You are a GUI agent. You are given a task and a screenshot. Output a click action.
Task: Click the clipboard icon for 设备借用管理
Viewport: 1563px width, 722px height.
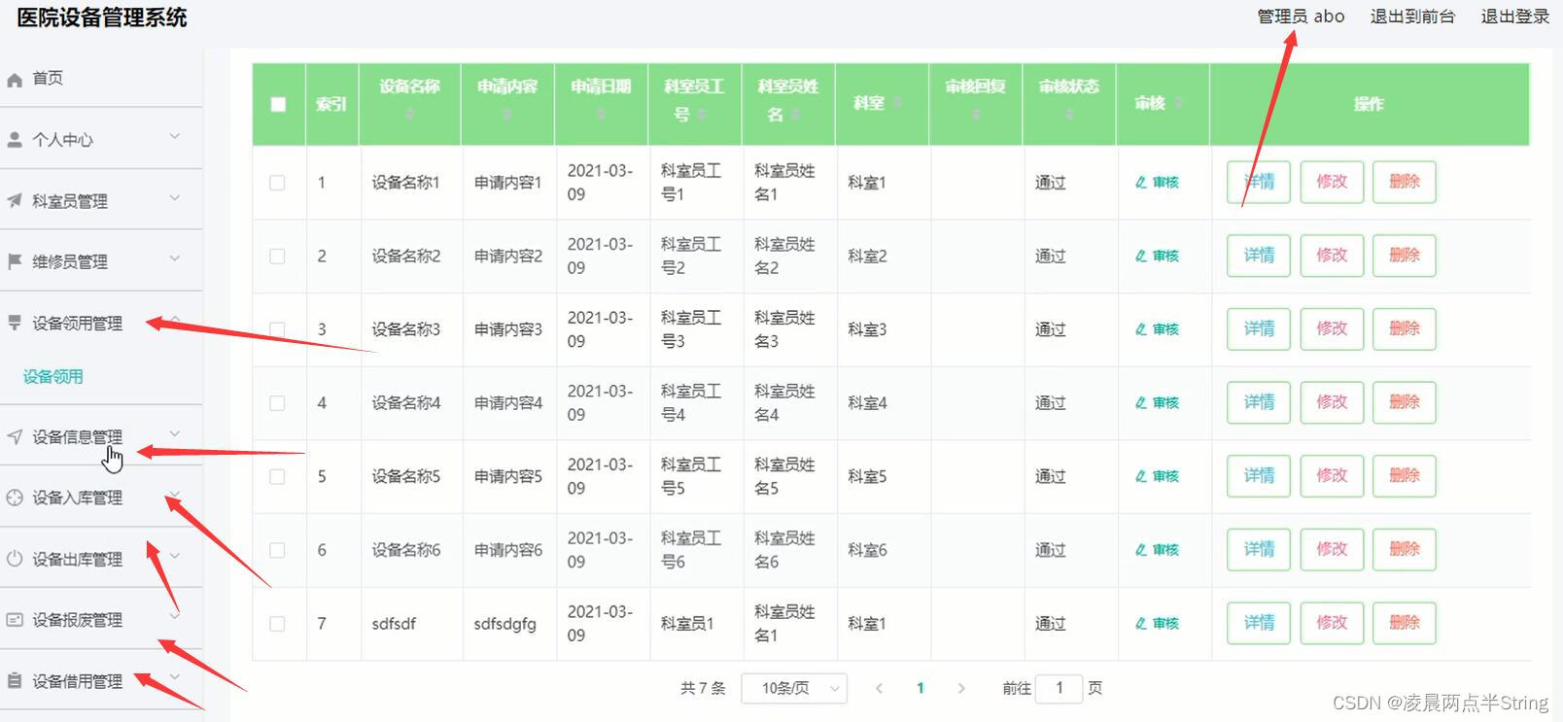(15, 680)
